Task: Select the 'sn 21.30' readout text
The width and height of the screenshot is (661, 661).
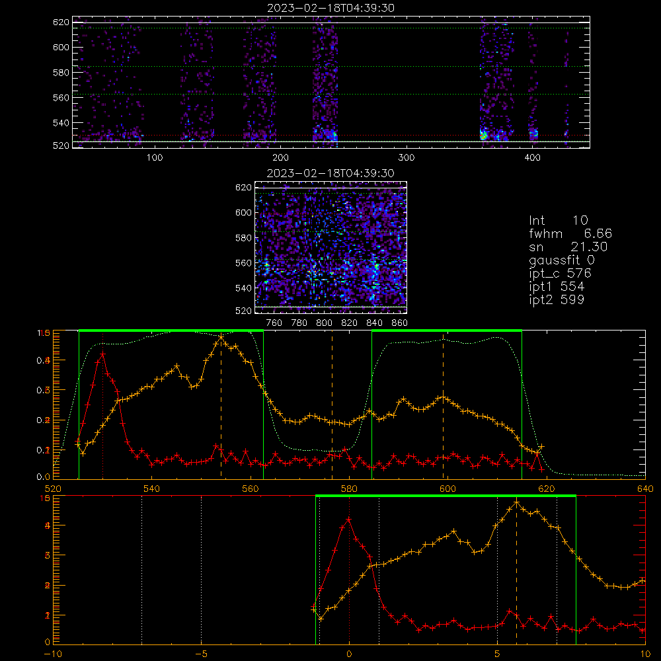Action: (568, 247)
